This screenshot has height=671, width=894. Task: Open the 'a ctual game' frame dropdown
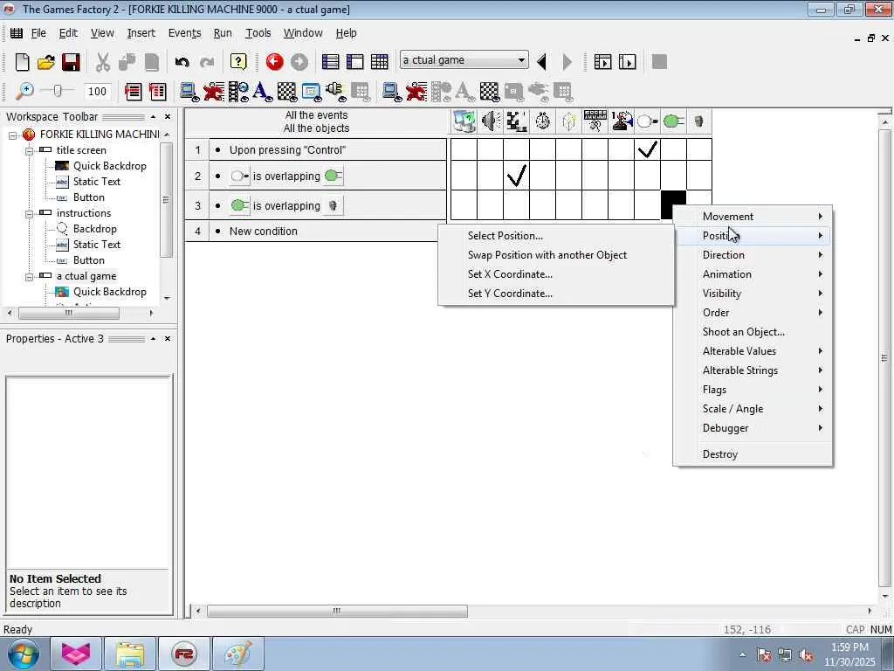(521, 60)
